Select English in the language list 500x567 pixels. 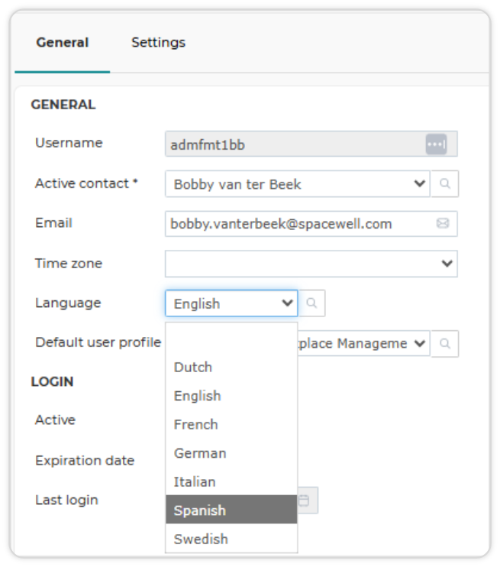click(x=231, y=396)
